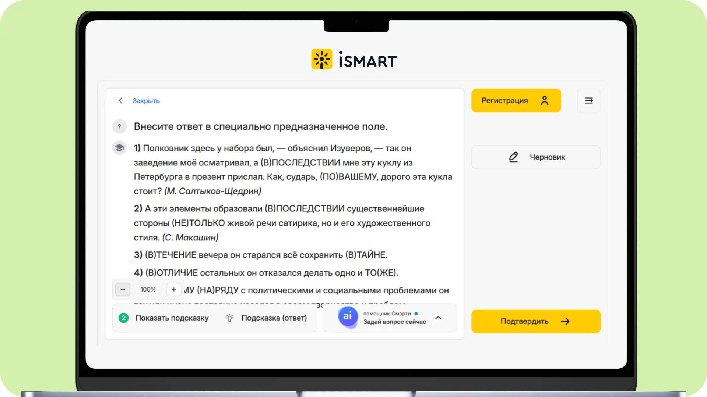Viewport: 707px width, 397px height.
Task: Decrease zoom with the minus button
Action: pyautogui.click(x=123, y=290)
